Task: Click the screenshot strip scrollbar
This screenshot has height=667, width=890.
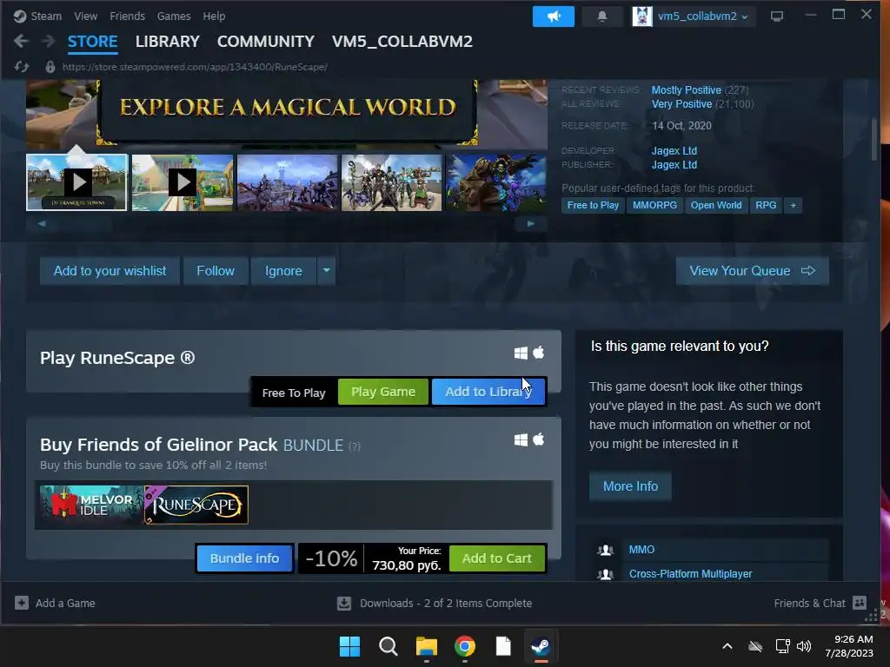Action: coord(285,224)
